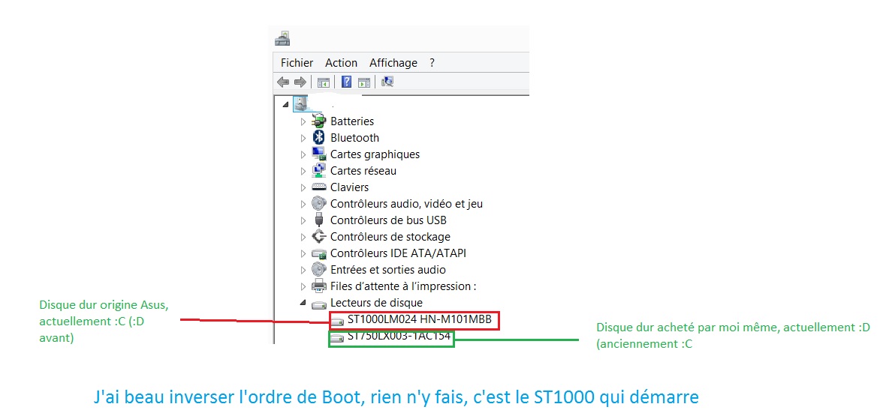Click the Files d'attente à l'impression icon
Image resolution: width=892 pixels, height=410 pixels.
(319, 286)
